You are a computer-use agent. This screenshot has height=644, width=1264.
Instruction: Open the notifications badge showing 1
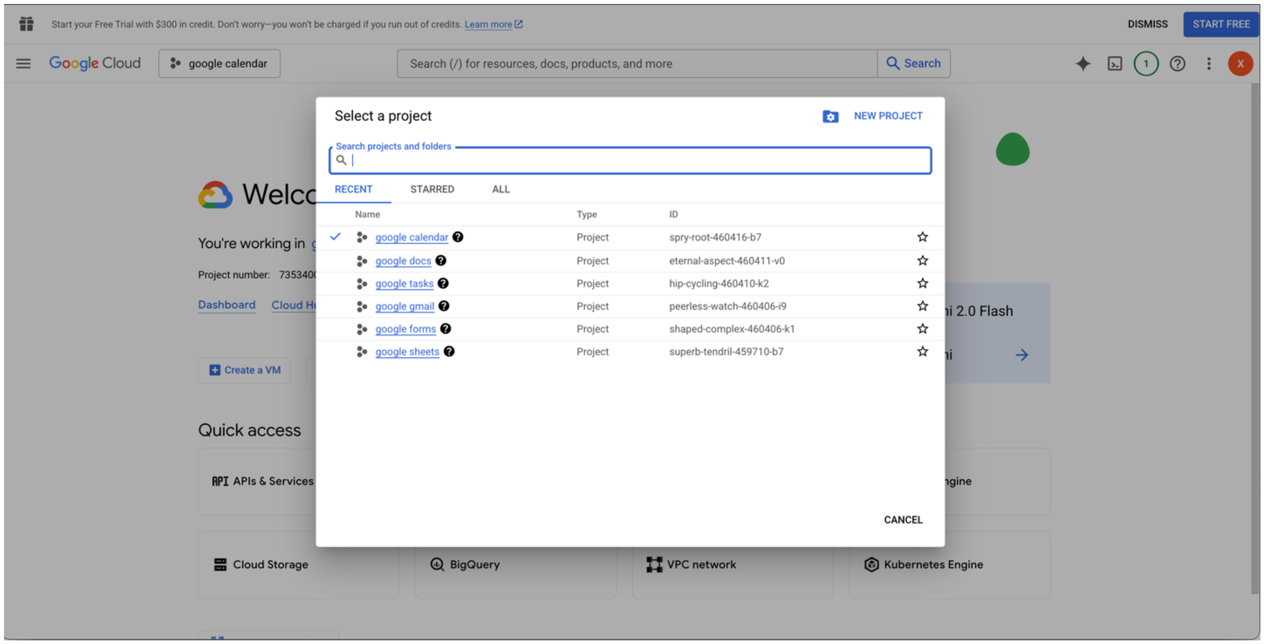click(x=1146, y=63)
